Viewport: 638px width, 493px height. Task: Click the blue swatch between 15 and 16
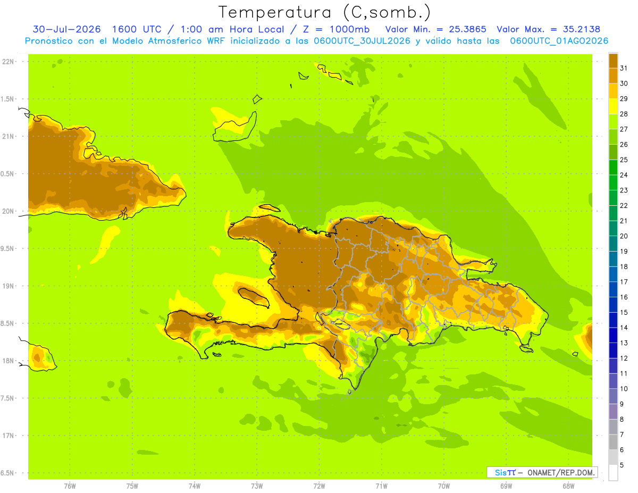(x=613, y=305)
